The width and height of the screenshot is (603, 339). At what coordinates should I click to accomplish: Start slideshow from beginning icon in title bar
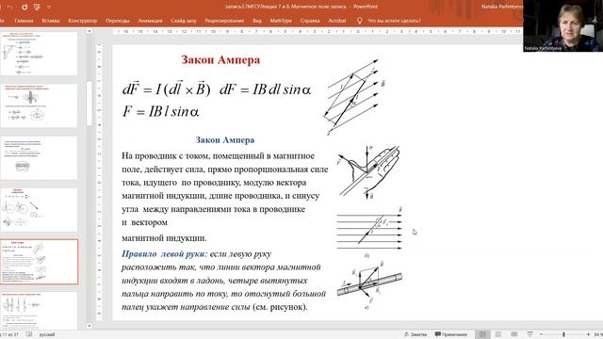pyautogui.click(x=37, y=7)
